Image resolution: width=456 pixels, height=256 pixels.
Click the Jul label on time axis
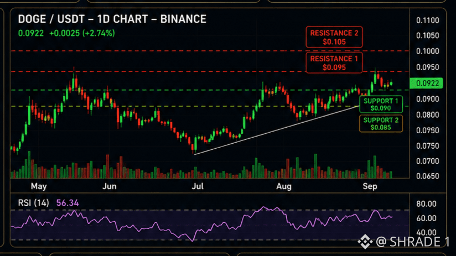pyautogui.click(x=198, y=186)
